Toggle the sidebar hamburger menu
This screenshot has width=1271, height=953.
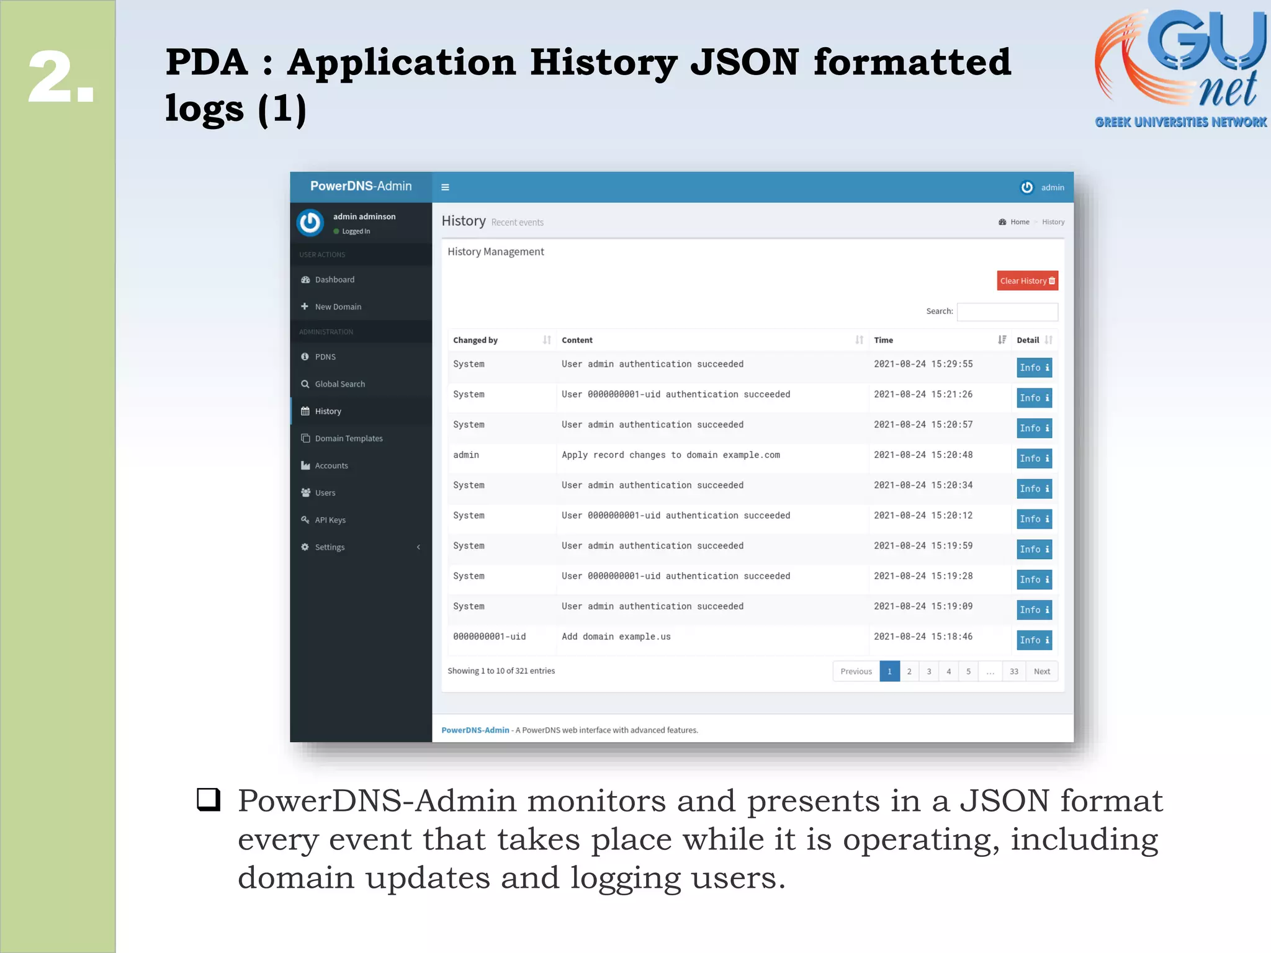coord(445,187)
